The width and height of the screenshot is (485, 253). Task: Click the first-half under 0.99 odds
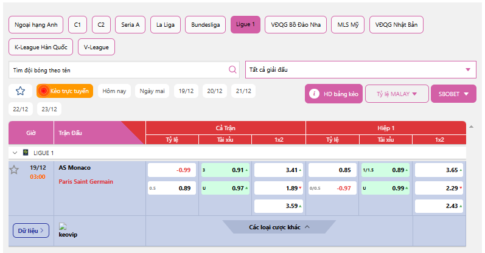pos(385,188)
